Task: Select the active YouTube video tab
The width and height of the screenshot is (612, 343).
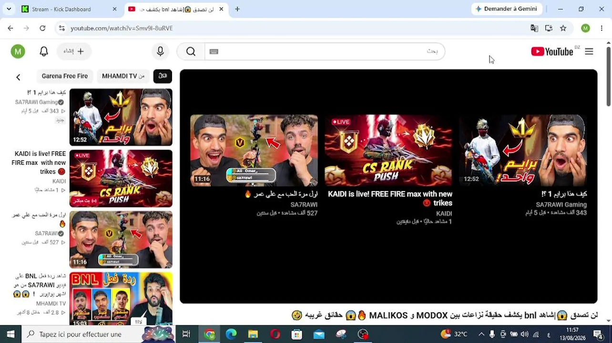Action: pyautogui.click(x=176, y=9)
